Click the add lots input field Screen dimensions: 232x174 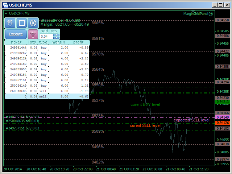(x=46, y=36)
